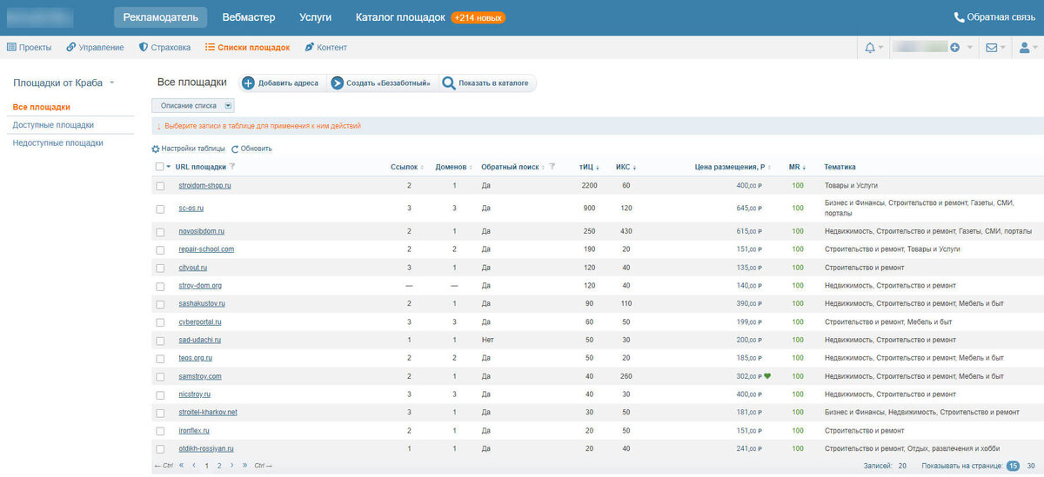Tick the select-all checkbox in table header
This screenshot has height=477, width=1044.
pyautogui.click(x=159, y=167)
